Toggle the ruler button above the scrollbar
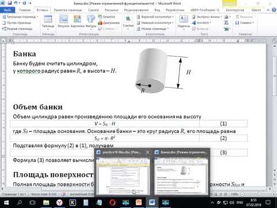 click(x=275, y=40)
